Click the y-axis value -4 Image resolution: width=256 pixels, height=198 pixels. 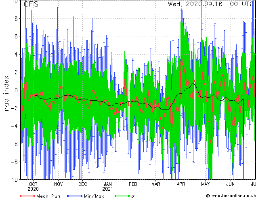[14, 126]
